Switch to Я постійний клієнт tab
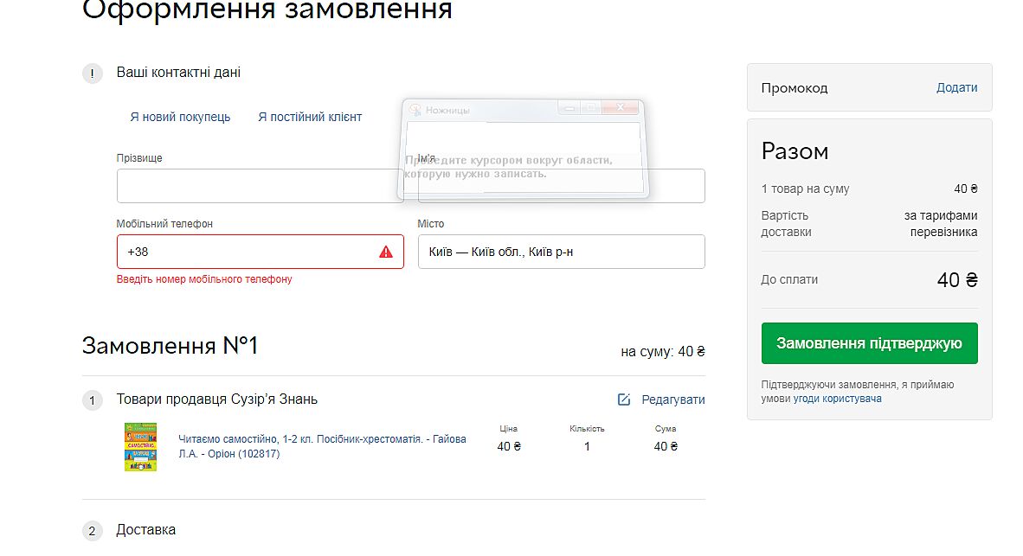Image resolution: width=1023 pixels, height=556 pixels. pyautogui.click(x=310, y=117)
